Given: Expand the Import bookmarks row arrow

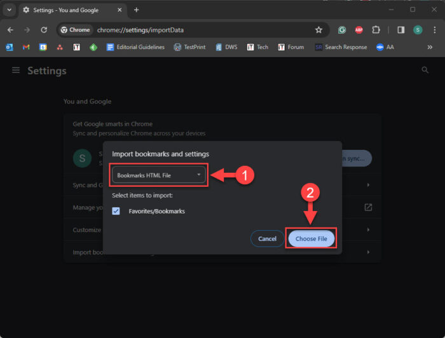Looking at the screenshot, I should (368, 252).
